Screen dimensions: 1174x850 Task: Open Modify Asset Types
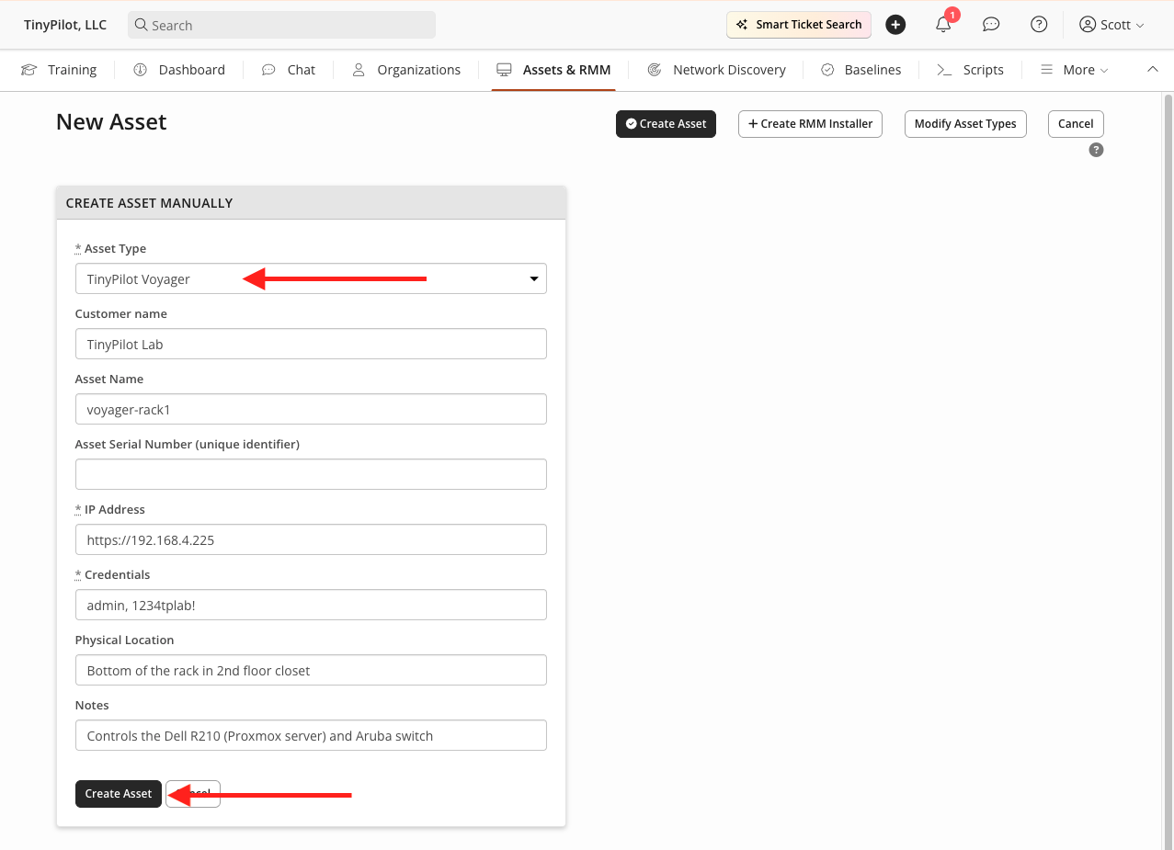click(x=965, y=123)
